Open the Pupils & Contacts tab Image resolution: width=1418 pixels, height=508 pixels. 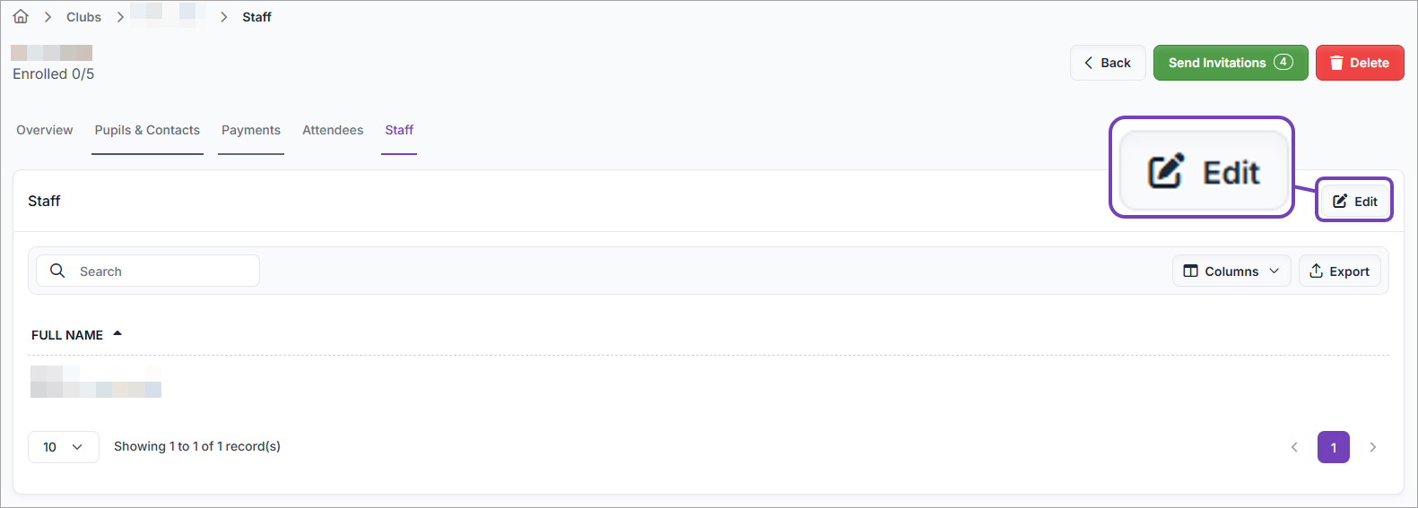tap(147, 130)
